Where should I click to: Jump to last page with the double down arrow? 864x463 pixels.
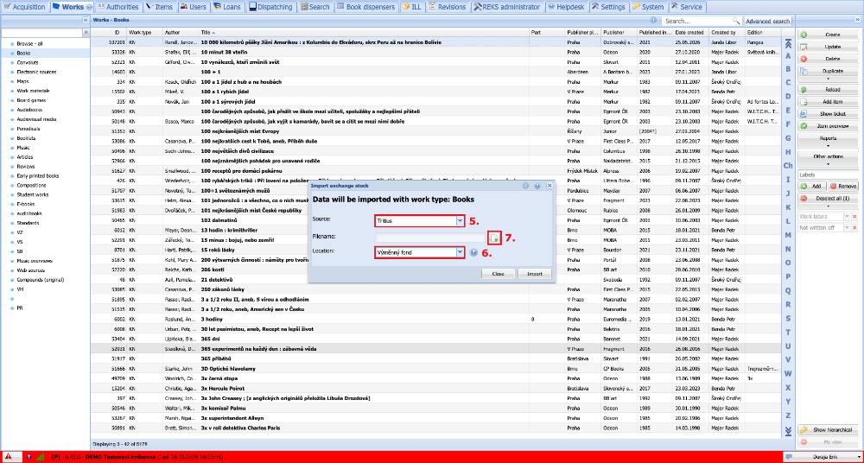[x=788, y=430]
